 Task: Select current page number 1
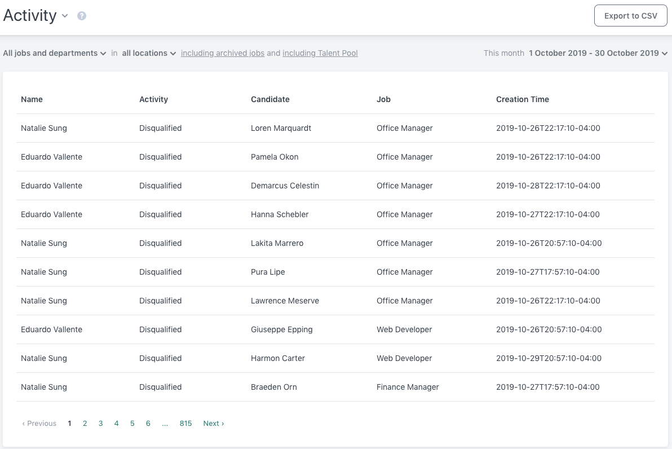click(69, 423)
